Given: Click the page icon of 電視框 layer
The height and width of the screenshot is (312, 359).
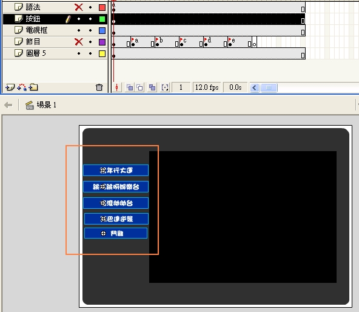Looking at the screenshot, I should tap(19, 30).
